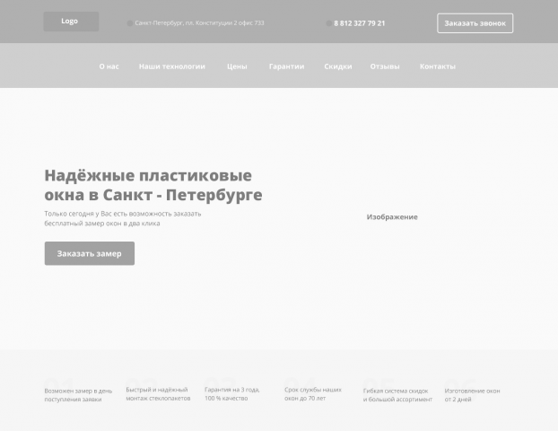Click the Заказать звонок button
Image resolution: width=558 pixels, height=431 pixels.
475,23
